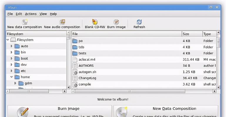Select the auto folder icon
This screenshot has width=226, height=117.
point(17,46)
